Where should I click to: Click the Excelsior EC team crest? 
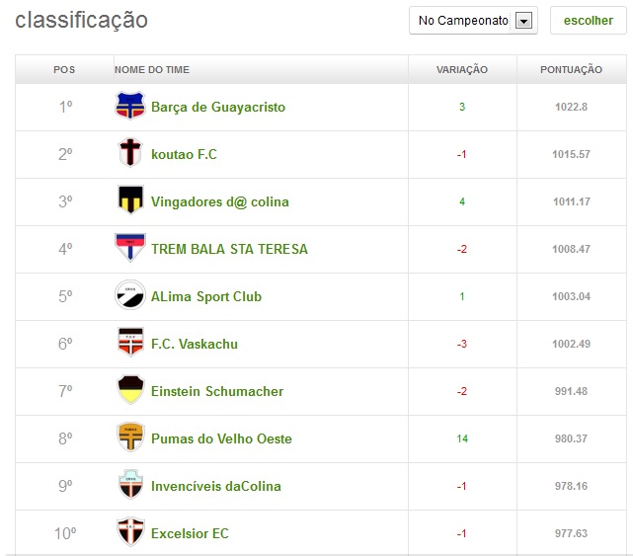tap(129, 533)
